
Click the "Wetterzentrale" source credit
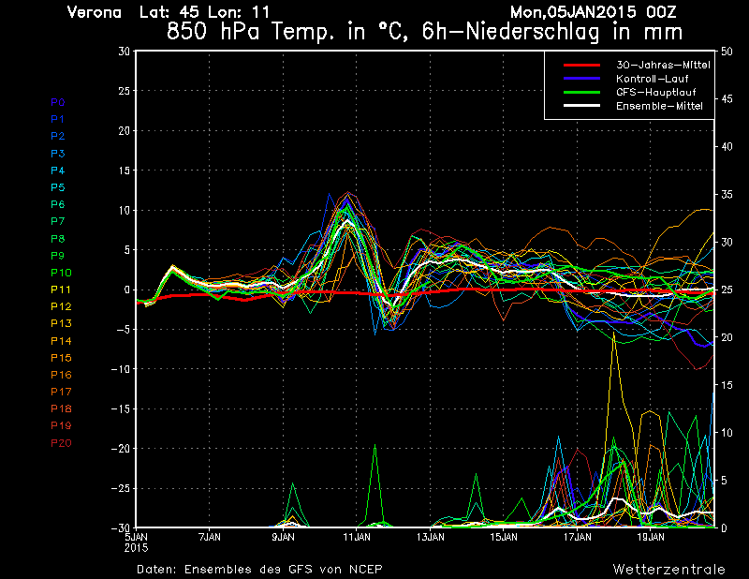pyautogui.click(x=669, y=569)
